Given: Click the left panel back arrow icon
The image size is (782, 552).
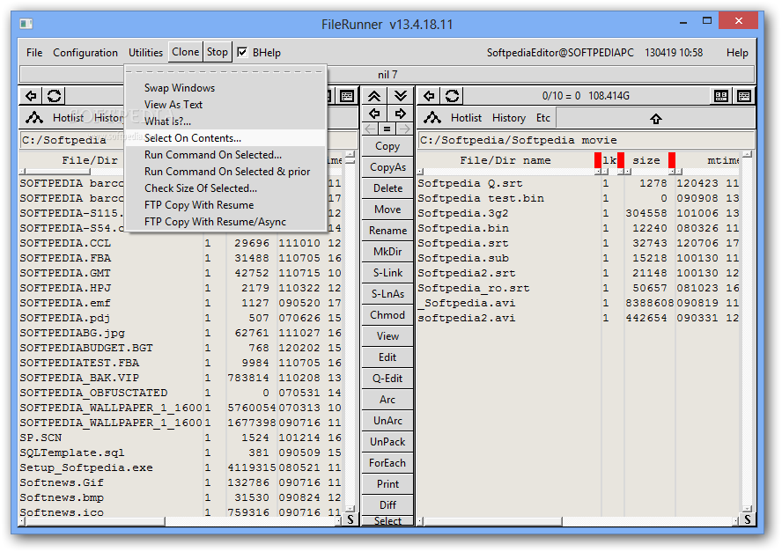Looking at the screenshot, I should coord(31,95).
